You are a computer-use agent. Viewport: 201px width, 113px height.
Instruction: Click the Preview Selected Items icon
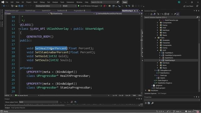tap(178, 14)
